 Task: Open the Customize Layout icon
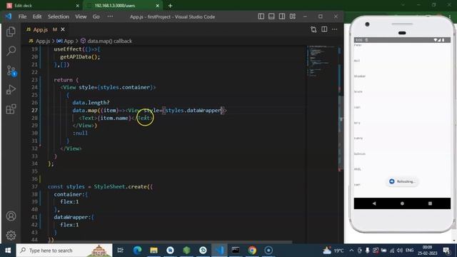pyautogui.click(x=293, y=16)
